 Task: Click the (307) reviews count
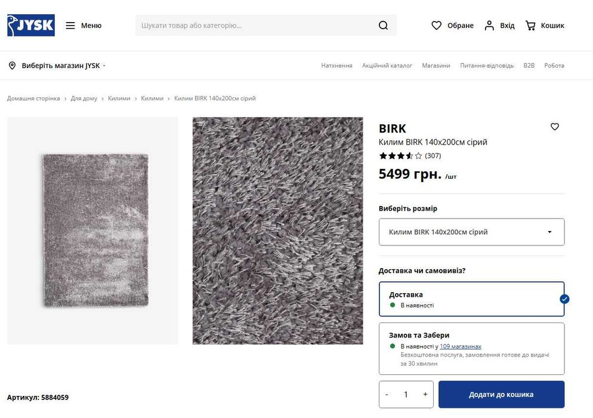coord(433,156)
